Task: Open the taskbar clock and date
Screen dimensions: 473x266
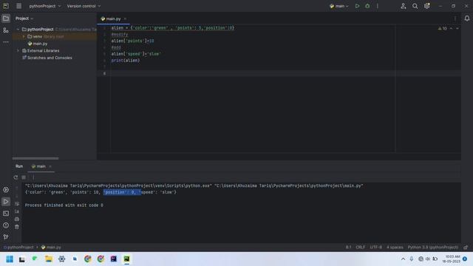Action: 452,259
